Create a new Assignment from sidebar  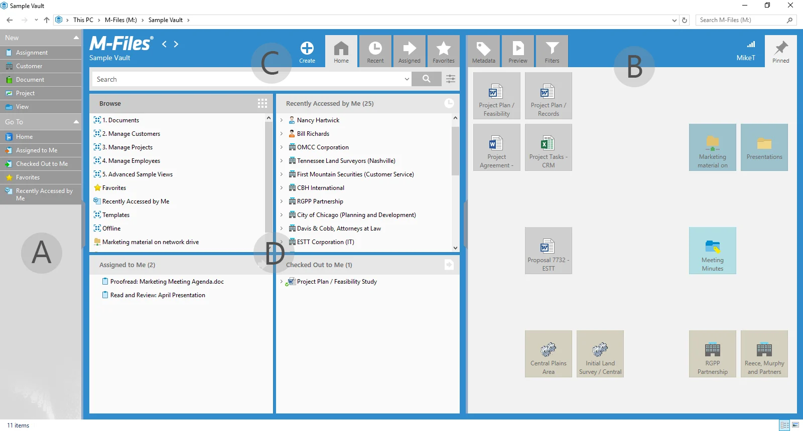point(41,53)
